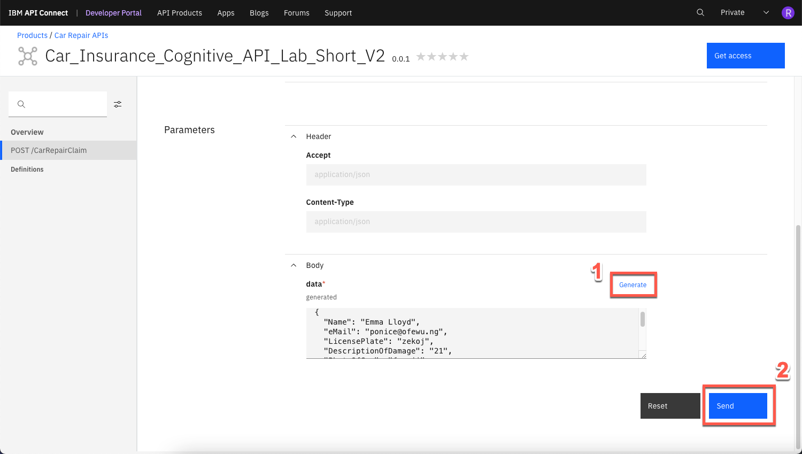This screenshot has width=802, height=454.
Task: Follow the Products breadcrumb link
Action: (x=32, y=35)
